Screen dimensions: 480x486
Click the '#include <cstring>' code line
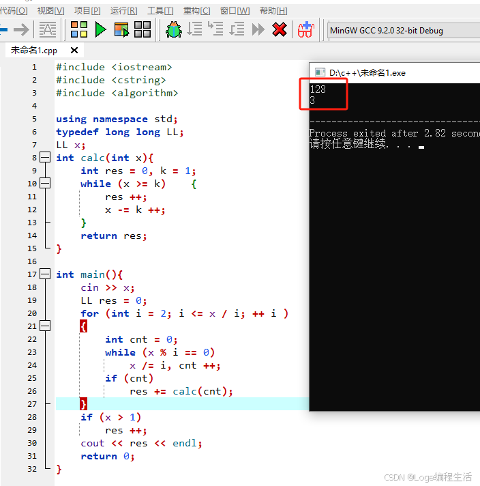[110, 80]
